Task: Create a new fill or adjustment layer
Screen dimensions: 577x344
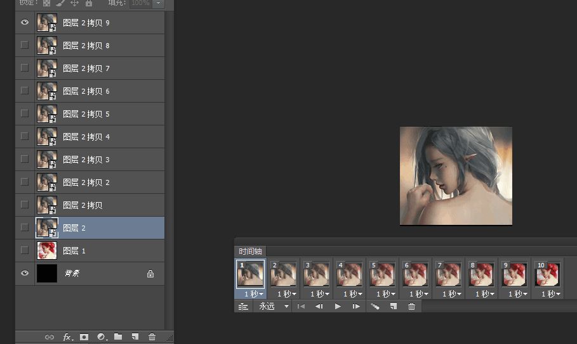Action: 102,336
